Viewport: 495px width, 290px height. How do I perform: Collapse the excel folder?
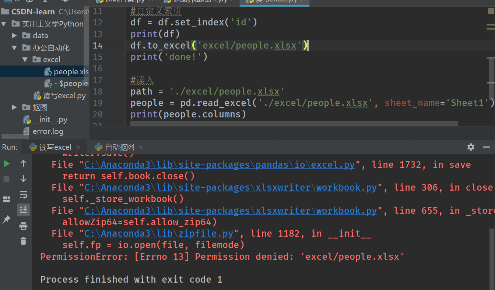(25, 59)
